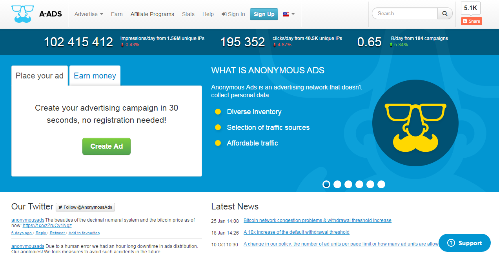The image size is (499, 253).
Task: Focus the Search input field
Action: coord(405,13)
